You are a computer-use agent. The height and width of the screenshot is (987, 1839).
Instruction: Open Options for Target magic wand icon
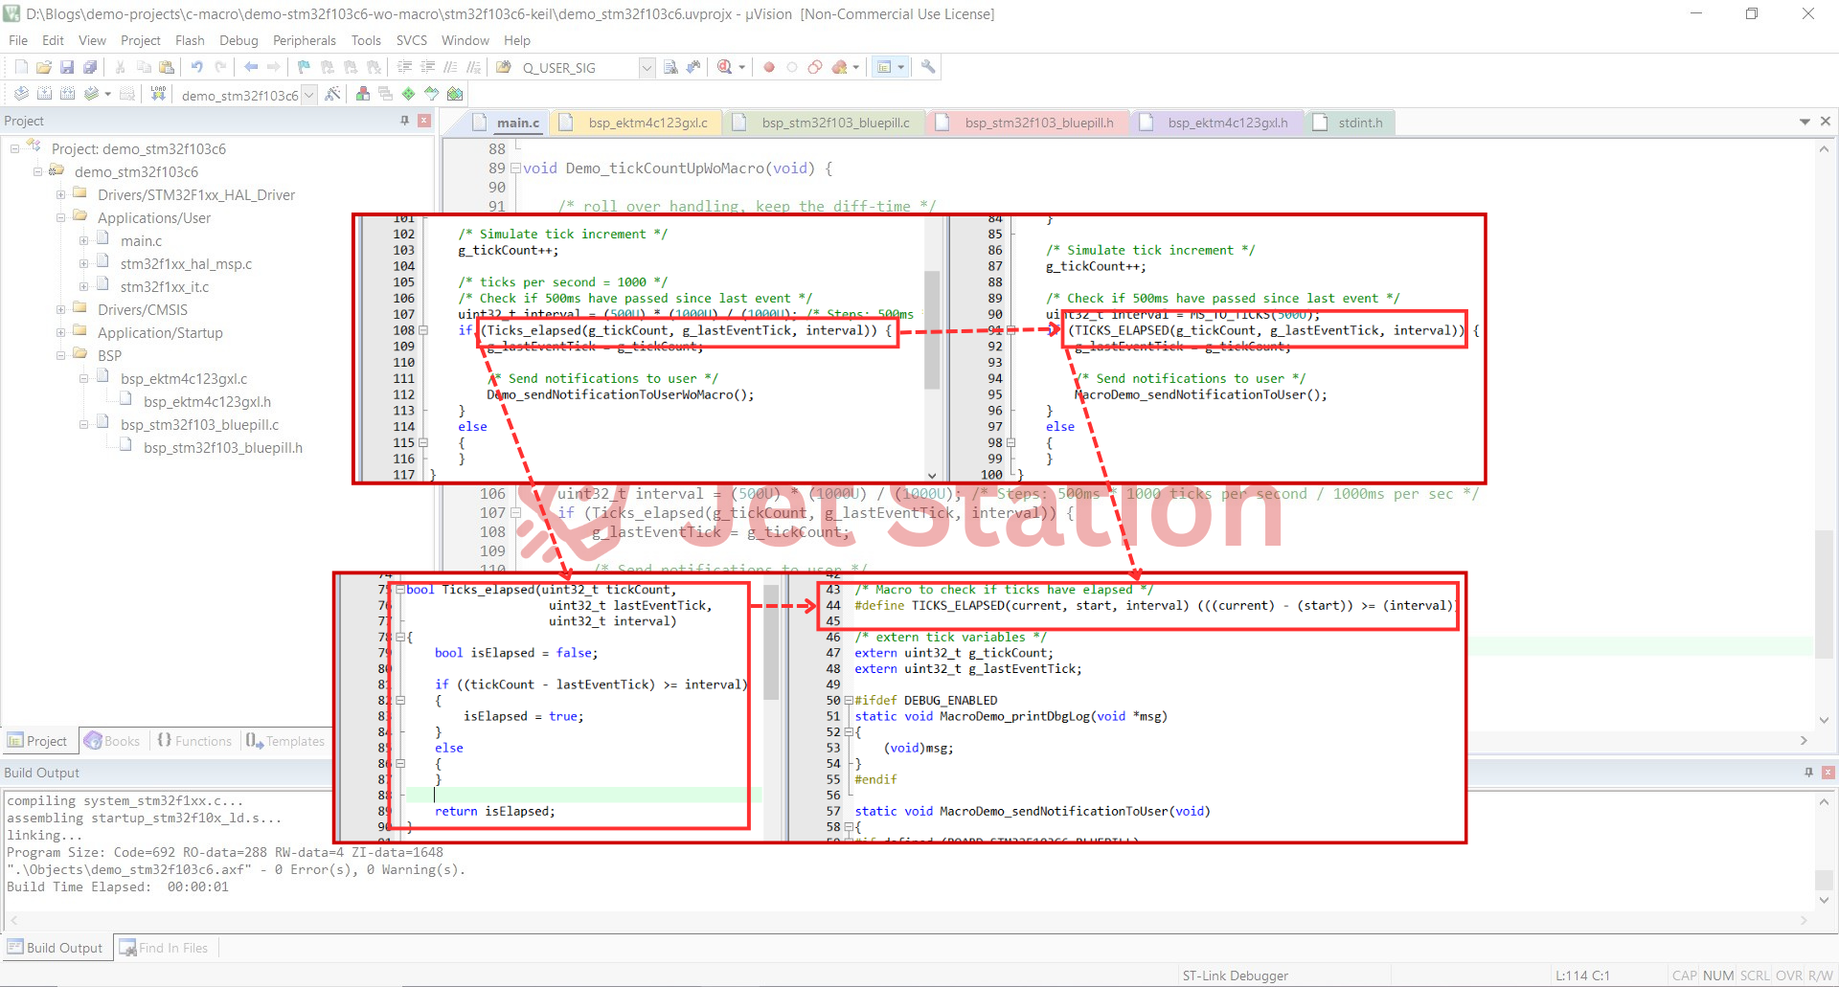click(332, 94)
